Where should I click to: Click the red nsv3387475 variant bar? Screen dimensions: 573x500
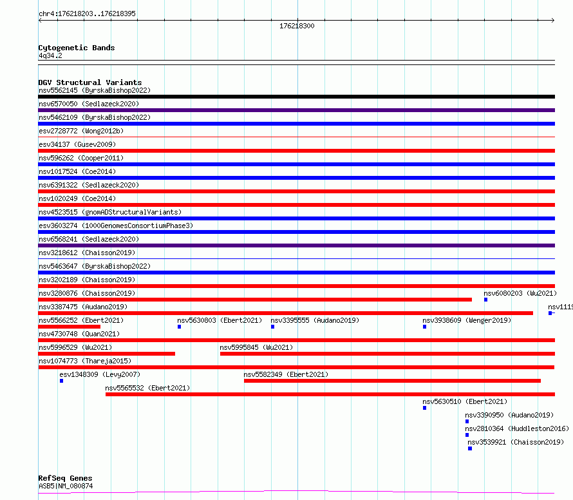[285, 313]
